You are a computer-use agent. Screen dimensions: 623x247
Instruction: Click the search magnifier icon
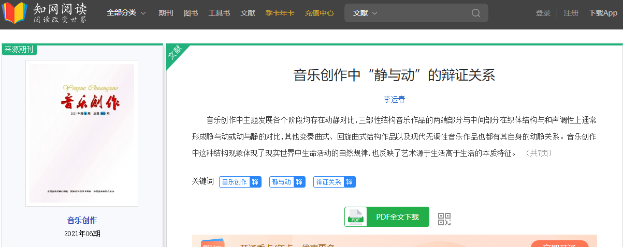[475, 13]
